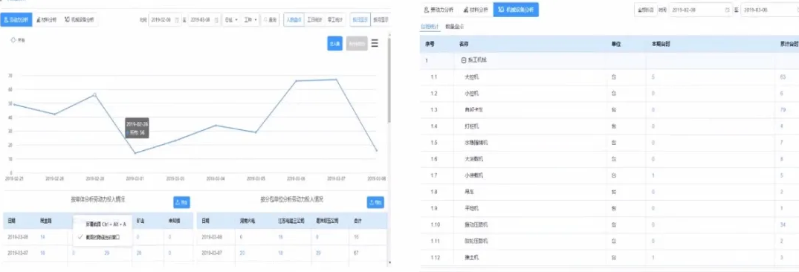Select 人数显示 display mode
Image resolution: width=799 pixels, height=272 pixels.
294,20
